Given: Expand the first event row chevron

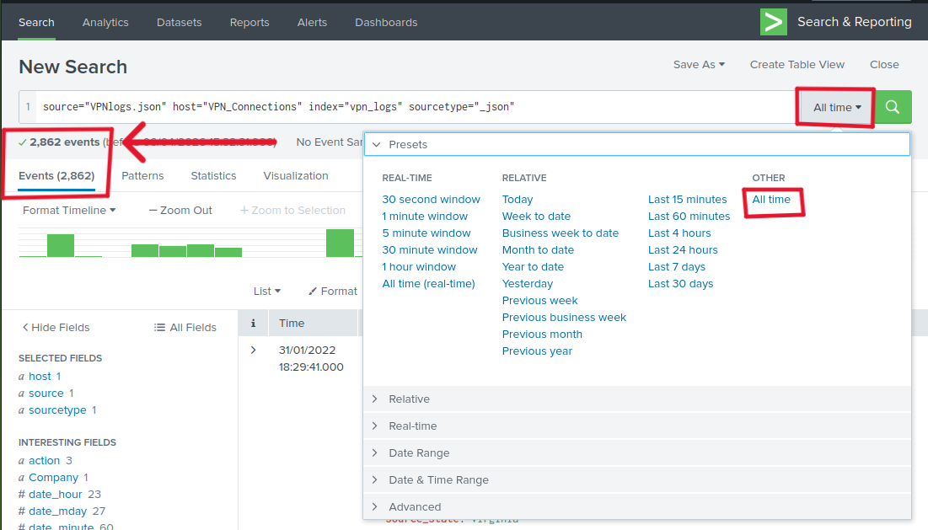Looking at the screenshot, I should (x=253, y=350).
